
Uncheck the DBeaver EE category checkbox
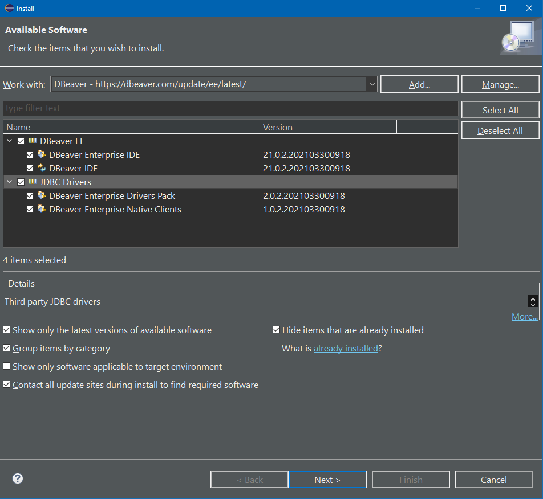coord(21,141)
